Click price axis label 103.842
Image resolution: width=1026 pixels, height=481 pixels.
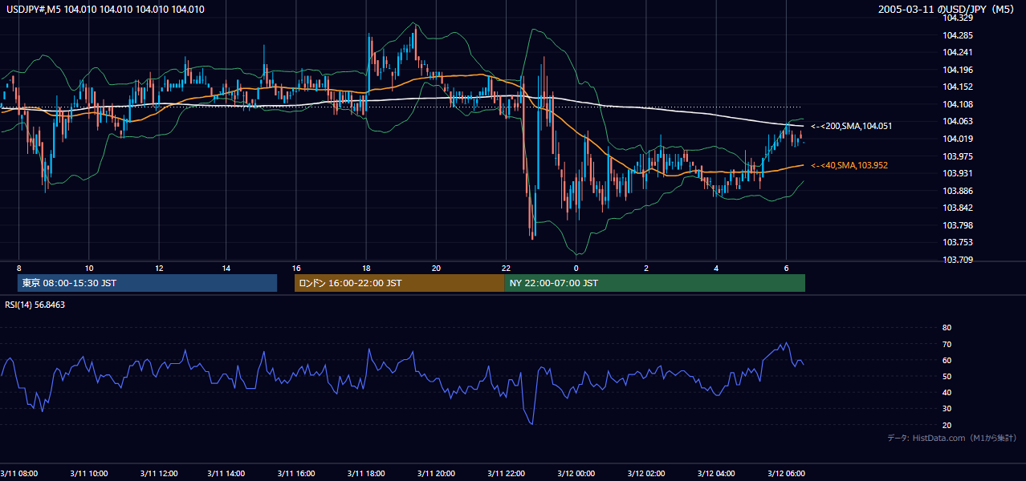[958, 208]
